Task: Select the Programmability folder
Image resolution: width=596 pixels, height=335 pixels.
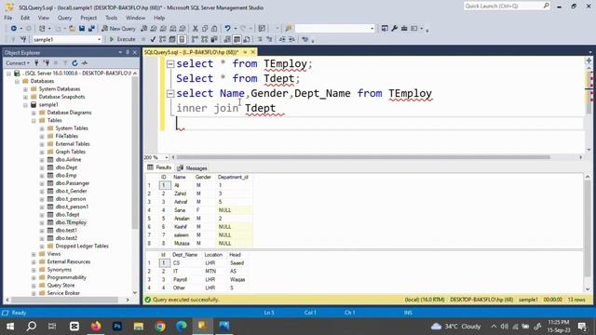Action: [66, 277]
